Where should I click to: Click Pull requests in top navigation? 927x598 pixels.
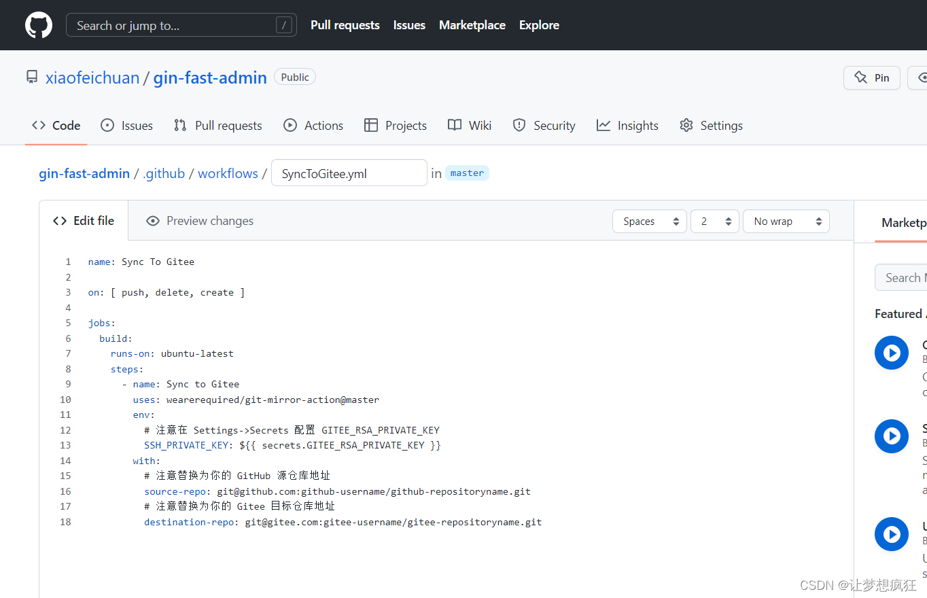tap(345, 25)
